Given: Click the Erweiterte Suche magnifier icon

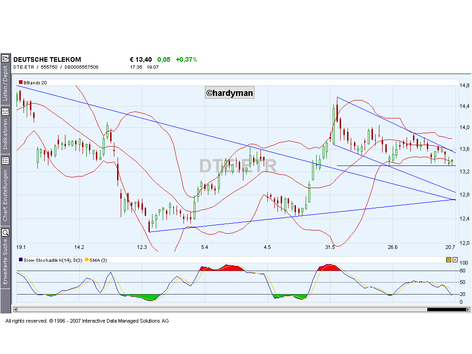Looking at the screenshot, I should coord(6,233).
